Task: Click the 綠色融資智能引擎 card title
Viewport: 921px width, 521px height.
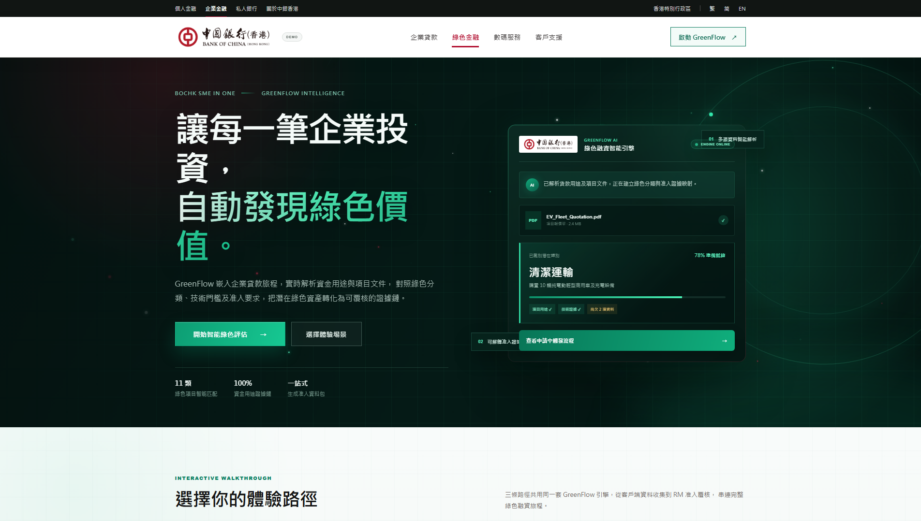Action: tap(609, 148)
